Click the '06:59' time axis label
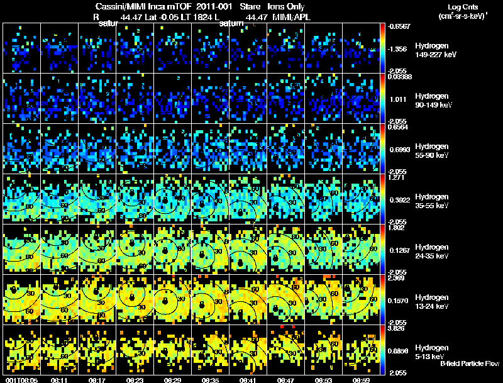Image resolution: width=503 pixels, height=383 pixels. coord(361,380)
